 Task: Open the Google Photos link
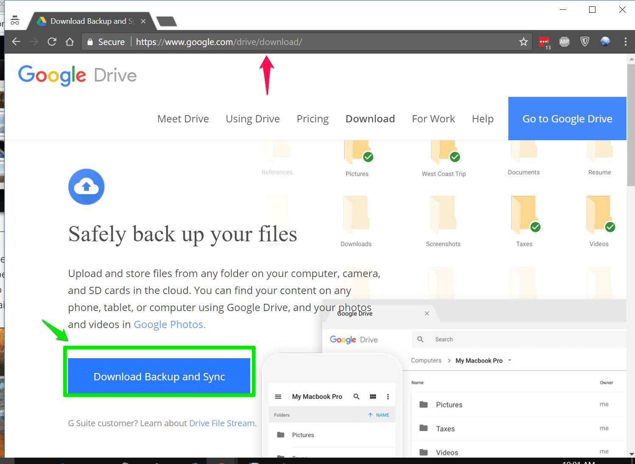(x=170, y=325)
